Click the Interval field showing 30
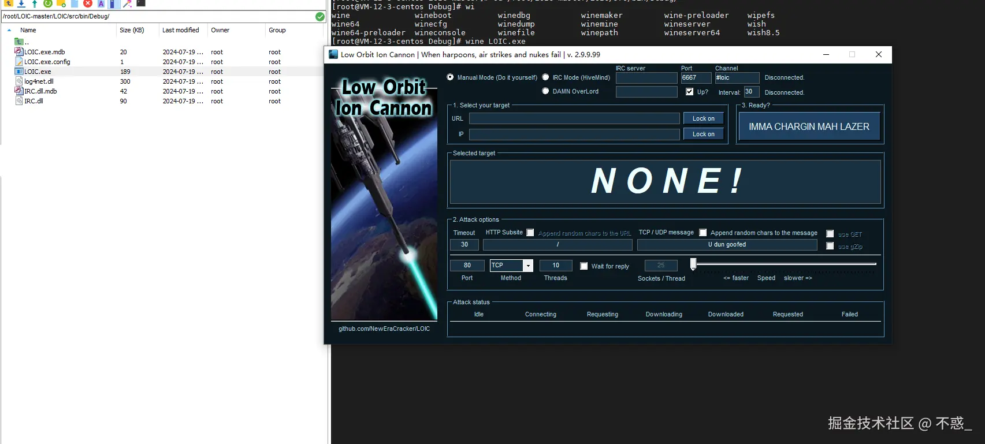The image size is (985, 444). [751, 92]
